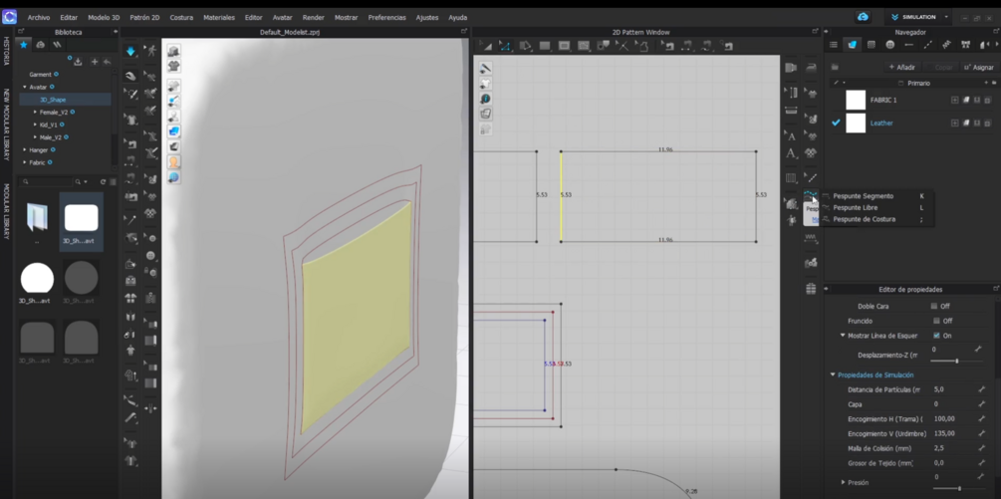Adjust the Desplazamiento-Z slider

pyautogui.click(x=955, y=362)
